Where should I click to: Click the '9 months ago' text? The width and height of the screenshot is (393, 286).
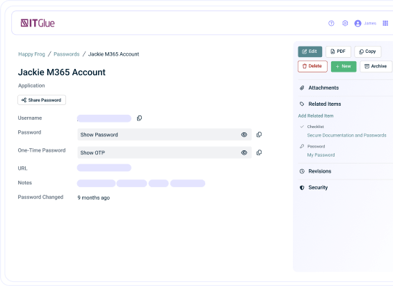click(x=93, y=198)
